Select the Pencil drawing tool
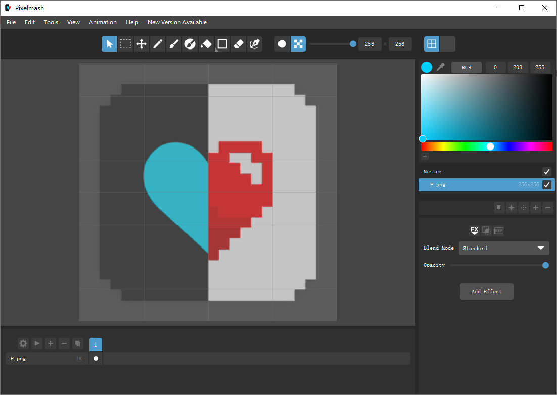The width and height of the screenshot is (557, 395). 158,44
